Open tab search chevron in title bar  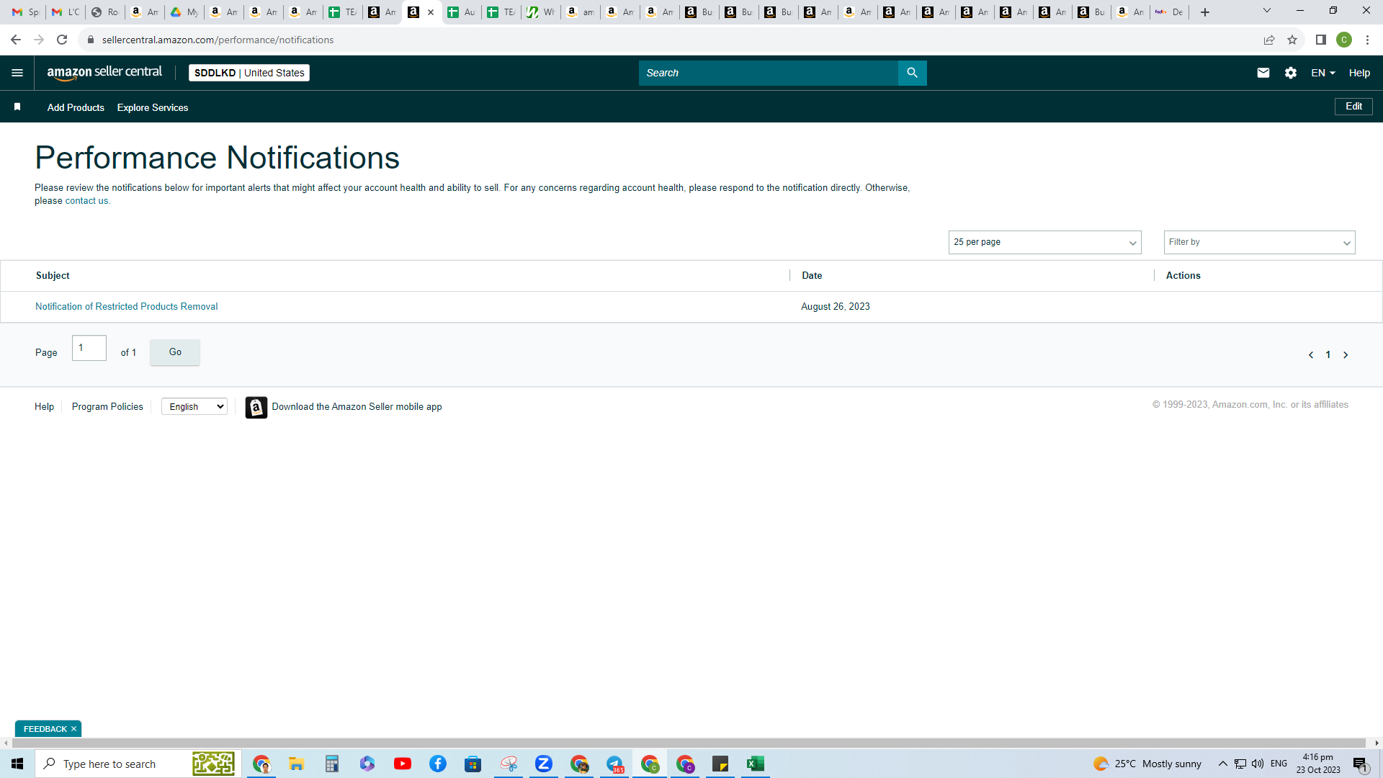(x=1267, y=11)
